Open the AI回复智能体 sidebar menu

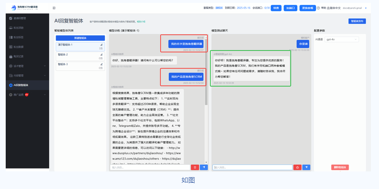coord(27,85)
